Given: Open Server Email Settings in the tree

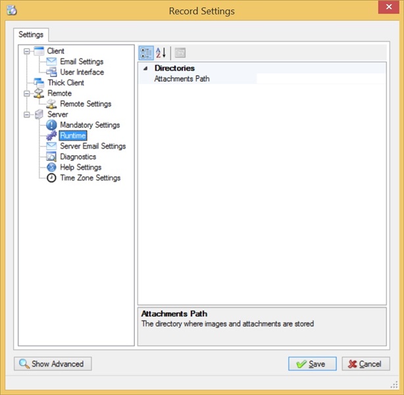Looking at the screenshot, I should (x=93, y=146).
